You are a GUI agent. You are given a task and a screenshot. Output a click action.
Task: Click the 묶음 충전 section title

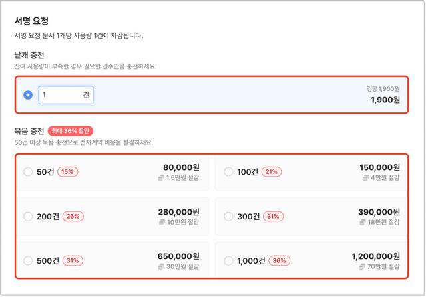(29, 131)
